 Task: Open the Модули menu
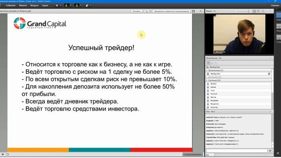34,6
